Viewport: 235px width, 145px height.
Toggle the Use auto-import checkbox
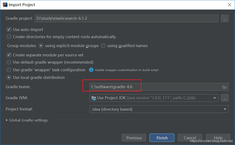click(9, 30)
